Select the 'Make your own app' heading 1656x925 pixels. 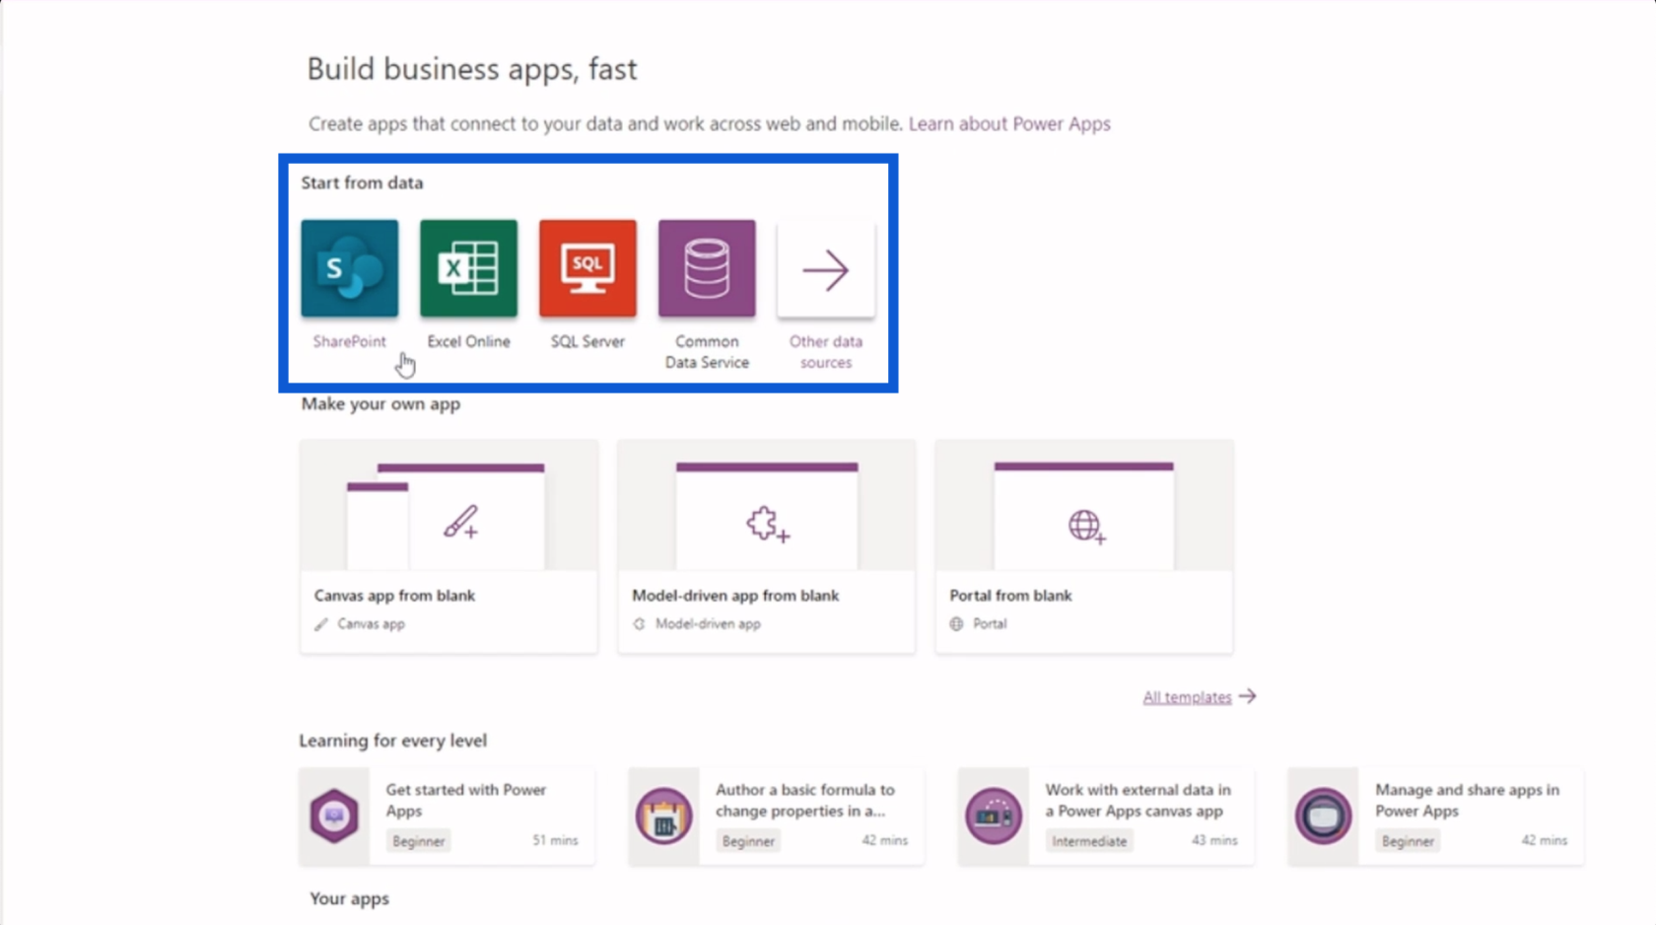[x=380, y=404]
